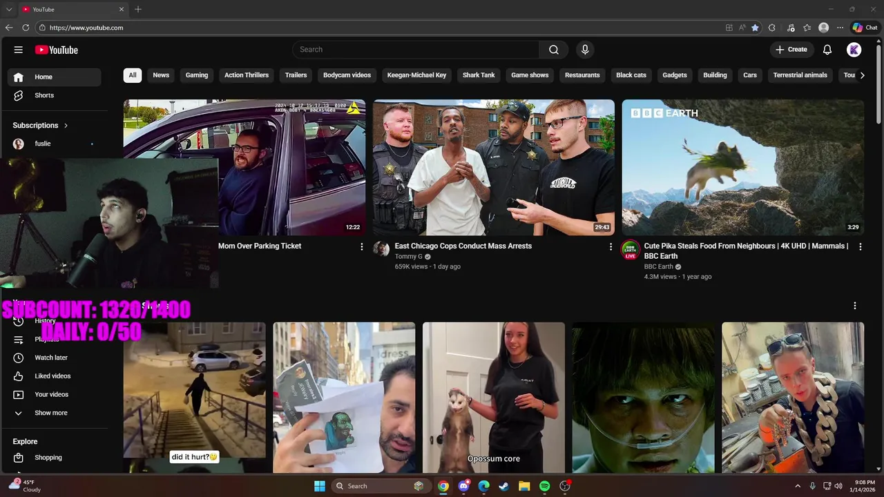This screenshot has height=497, width=884.
Task: Select the Bodycam videos chip
Action: [x=347, y=75]
